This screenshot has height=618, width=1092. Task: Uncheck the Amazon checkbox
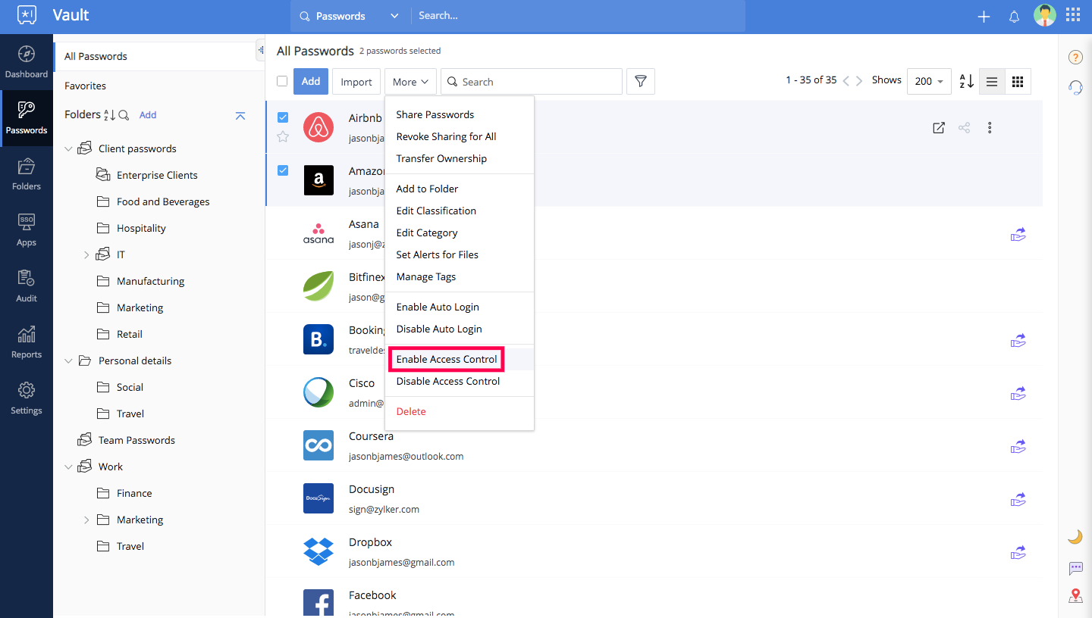click(x=283, y=170)
